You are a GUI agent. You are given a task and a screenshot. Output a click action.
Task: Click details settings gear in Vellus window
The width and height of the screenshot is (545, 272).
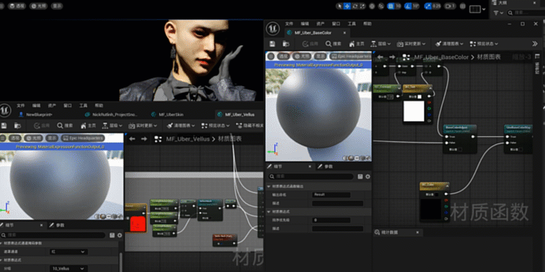120,235
